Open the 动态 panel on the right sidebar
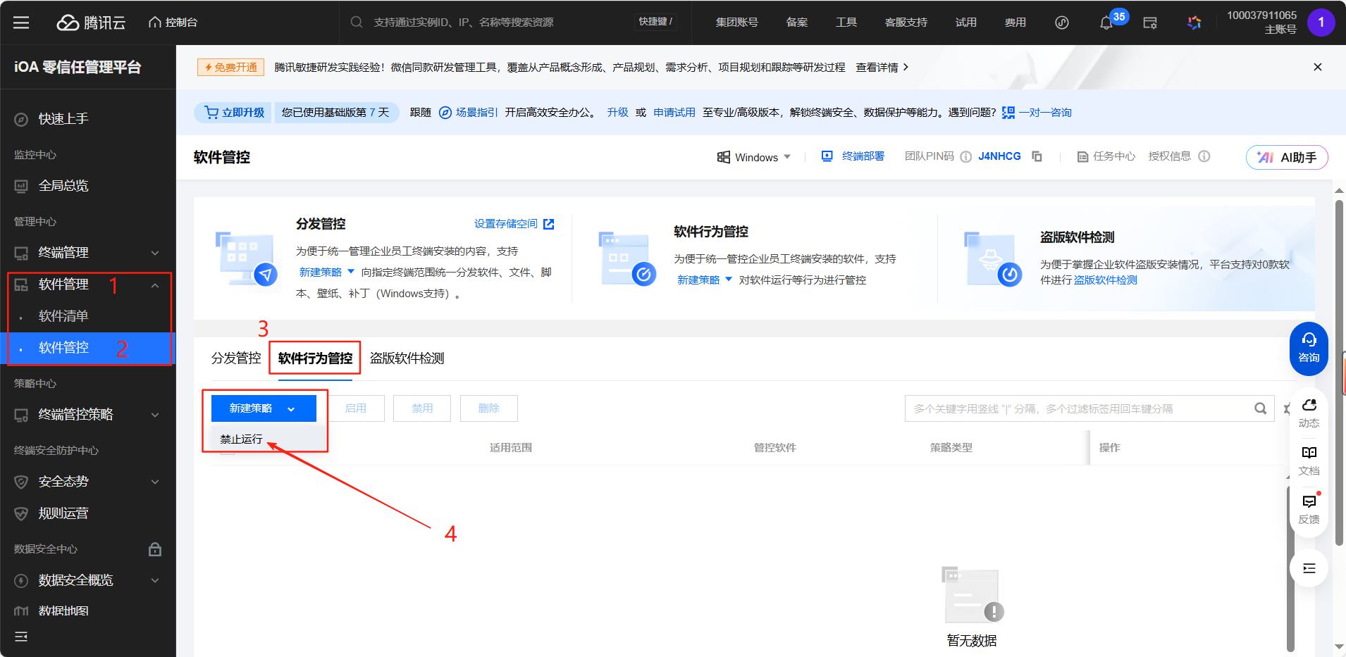 point(1309,412)
